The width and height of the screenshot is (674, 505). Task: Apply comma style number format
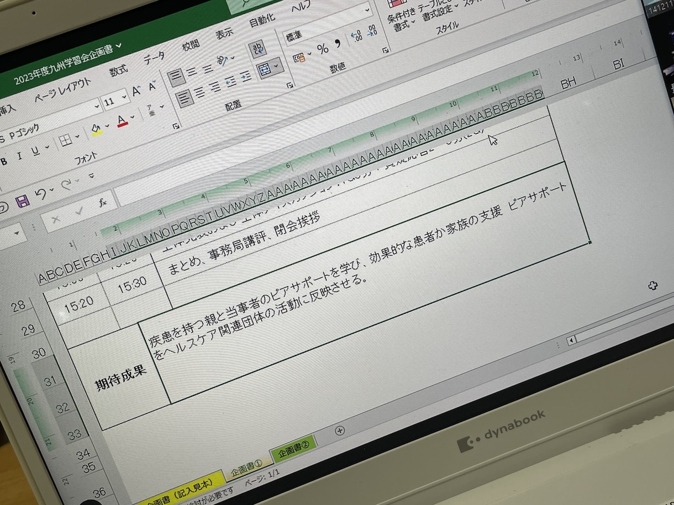[x=339, y=44]
